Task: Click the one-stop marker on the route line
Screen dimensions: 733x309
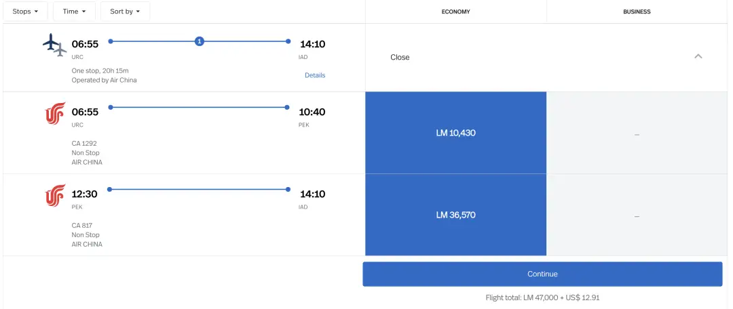Action: (x=200, y=41)
